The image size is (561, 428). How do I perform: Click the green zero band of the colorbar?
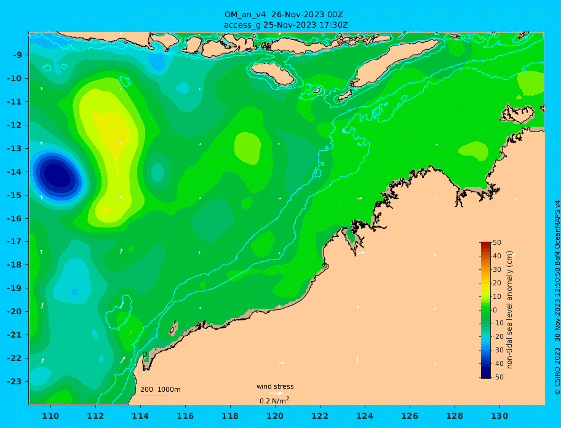tap(485, 310)
